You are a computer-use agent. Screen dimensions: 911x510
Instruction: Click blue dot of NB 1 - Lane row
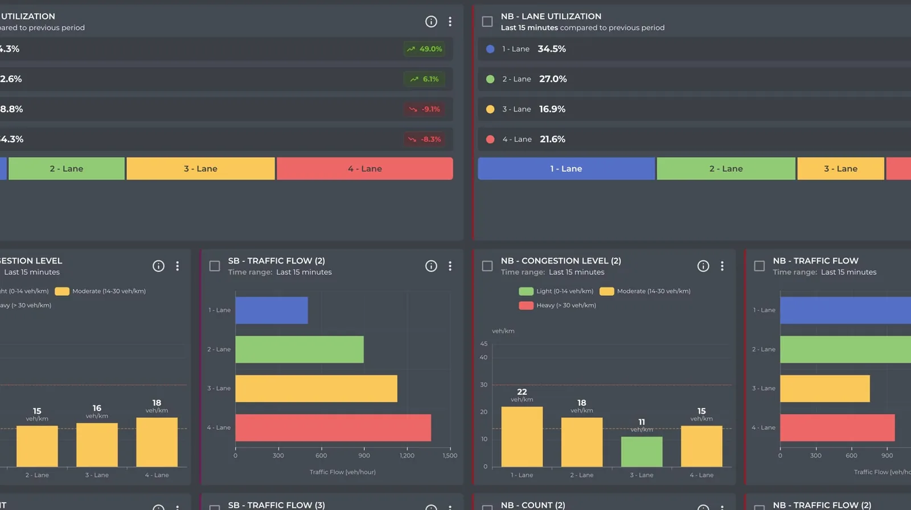[490, 49]
